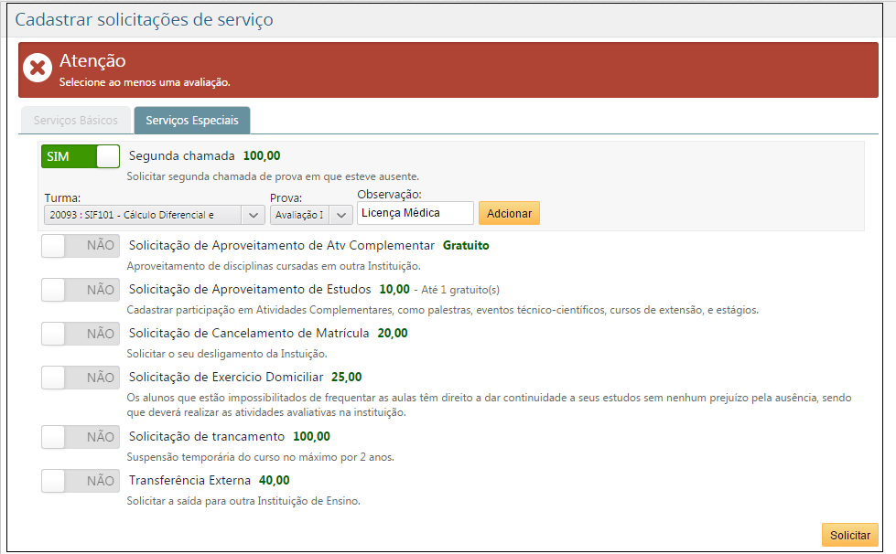Click the 'Até 1 gratuito(s)' note
Image resolution: width=896 pixels, height=554 pixels.
pos(460,290)
